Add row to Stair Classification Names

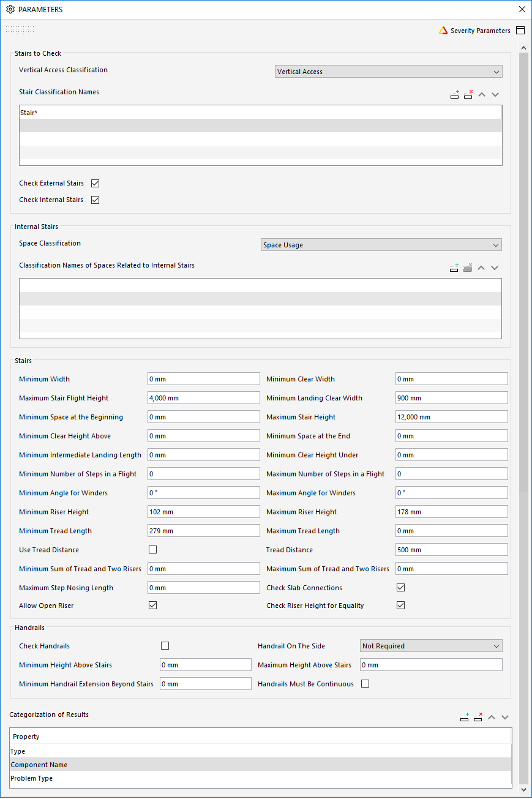tap(454, 94)
